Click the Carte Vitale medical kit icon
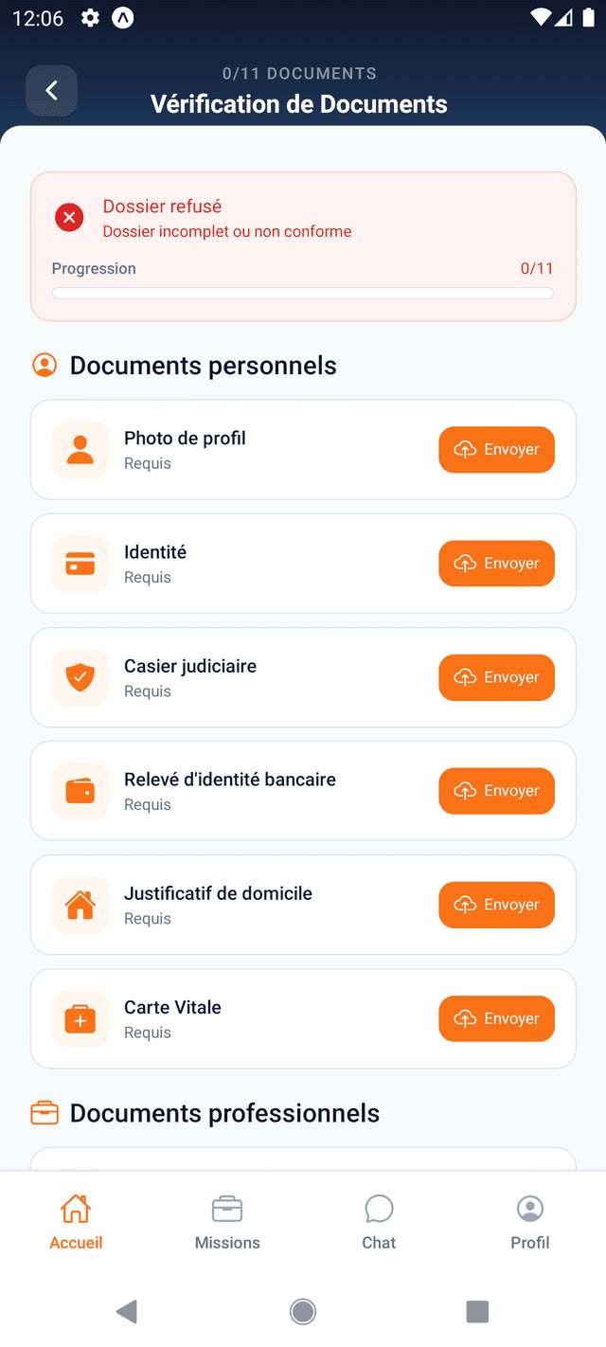The image size is (606, 1347). [80, 1018]
